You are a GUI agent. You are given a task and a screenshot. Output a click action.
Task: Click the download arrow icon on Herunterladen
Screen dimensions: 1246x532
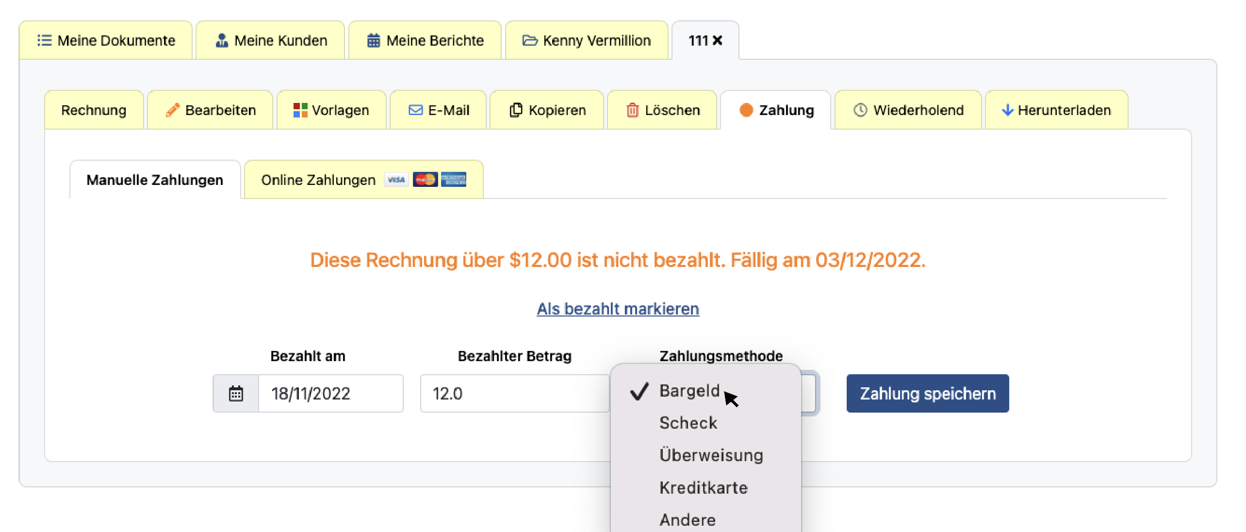tap(1007, 110)
